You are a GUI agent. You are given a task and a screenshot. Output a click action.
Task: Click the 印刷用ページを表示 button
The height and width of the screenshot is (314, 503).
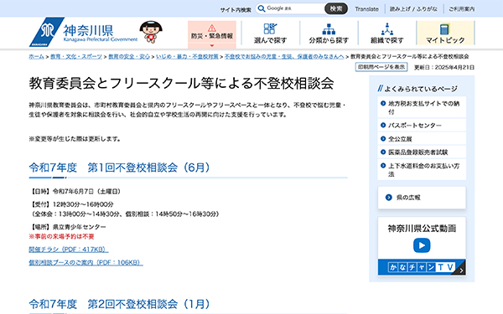[381, 67]
